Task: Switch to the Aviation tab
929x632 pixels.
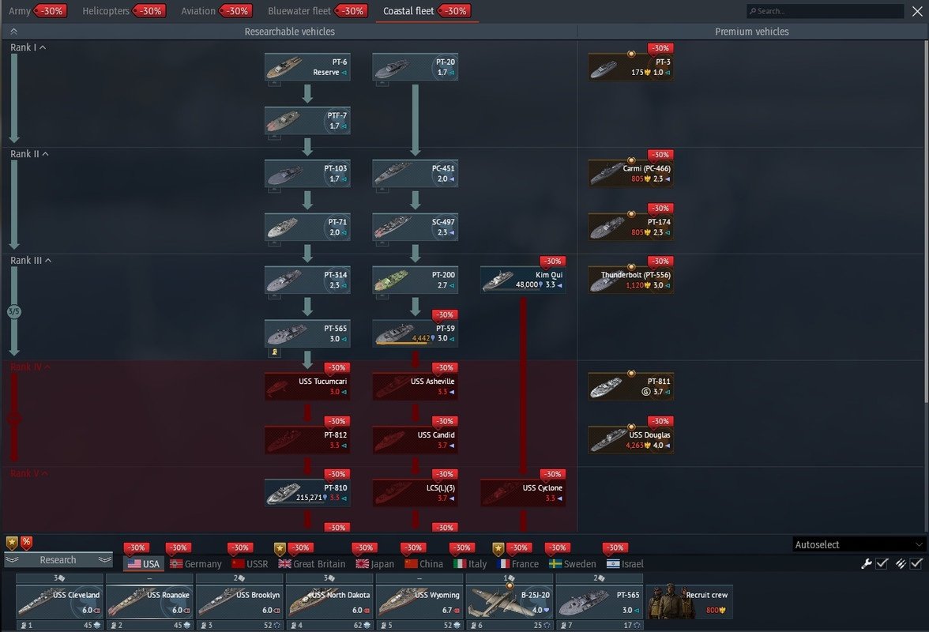Action: tap(216, 11)
